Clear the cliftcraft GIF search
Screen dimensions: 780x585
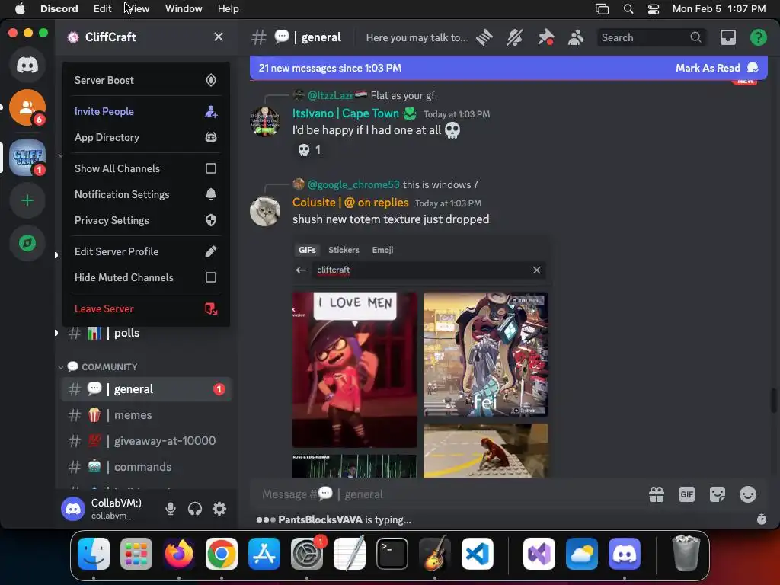coord(536,270)
